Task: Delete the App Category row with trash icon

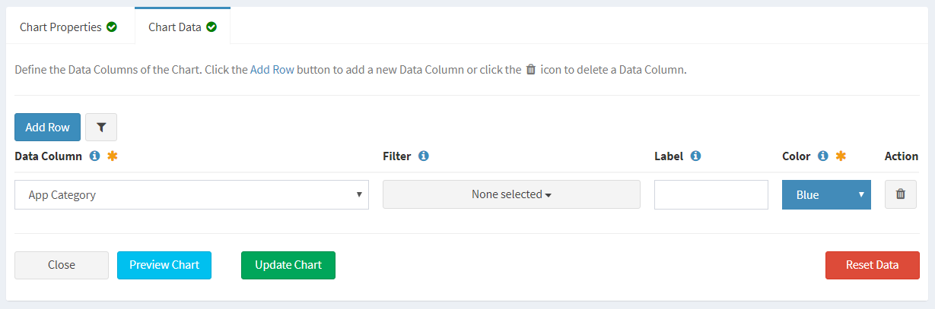Action: click(901, 194)
